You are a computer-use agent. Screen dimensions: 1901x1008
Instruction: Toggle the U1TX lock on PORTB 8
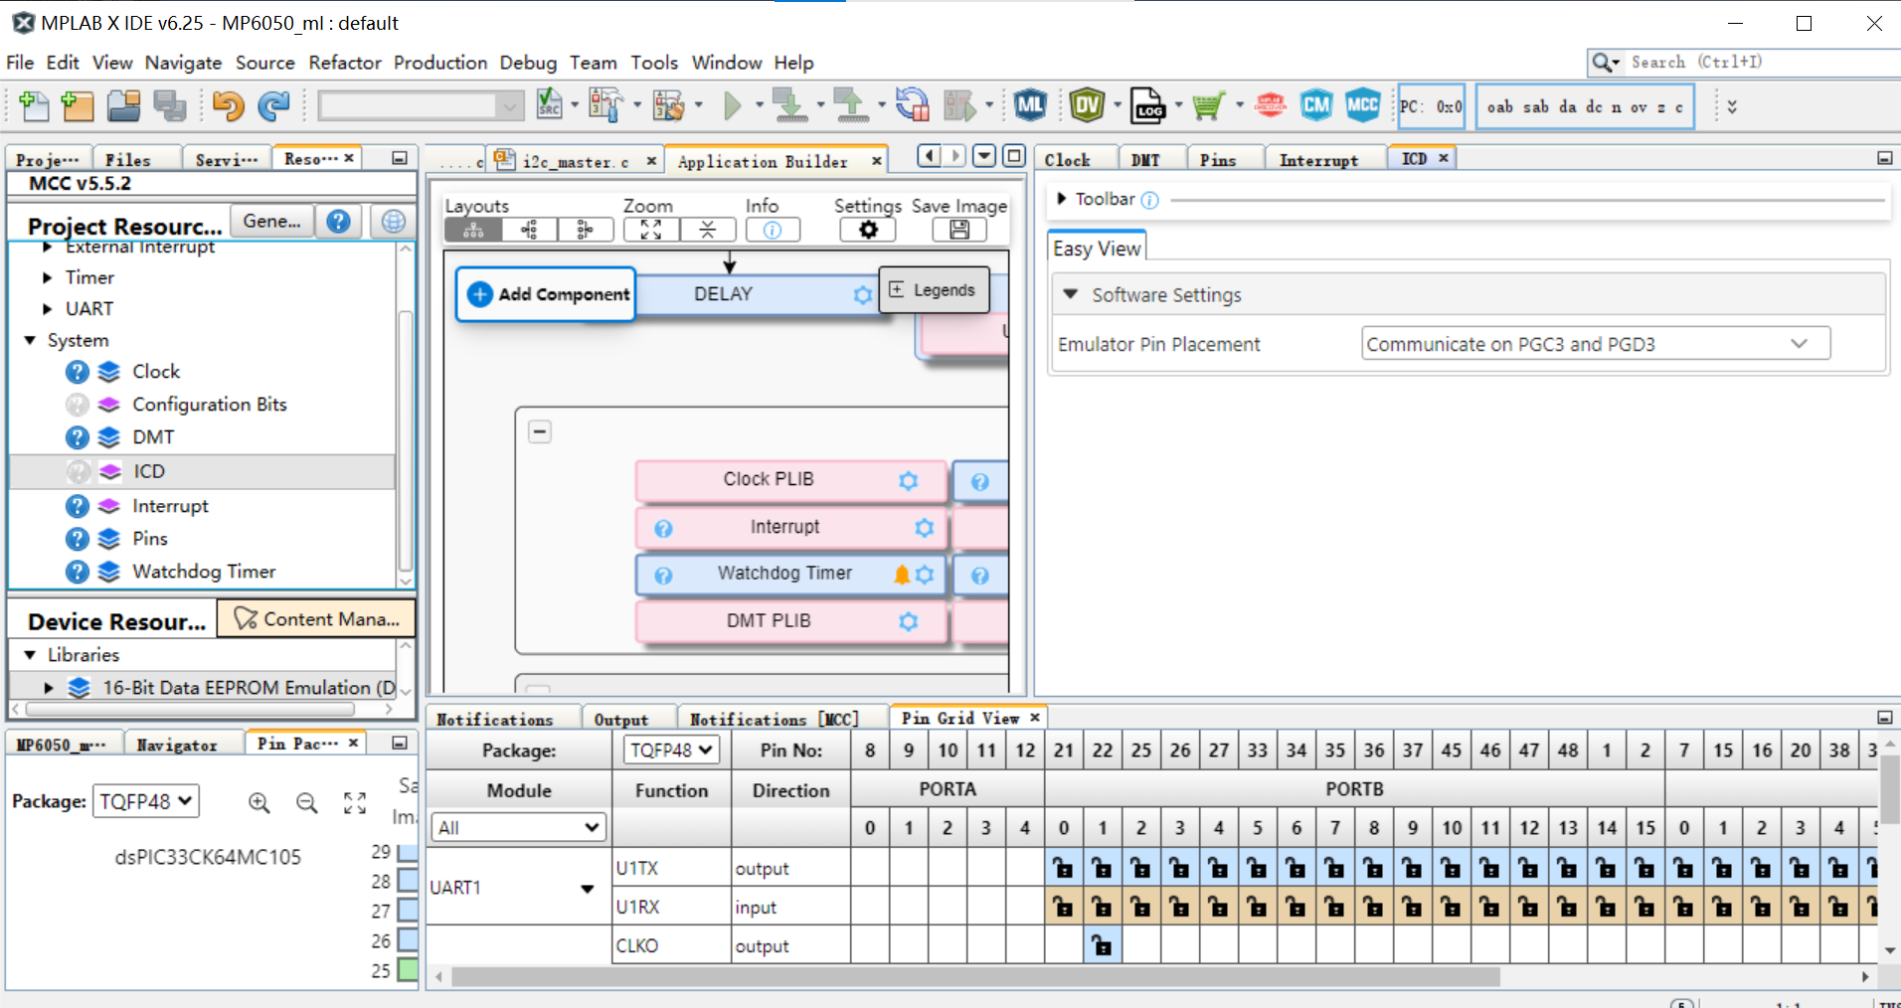[x=1374, y=868]
